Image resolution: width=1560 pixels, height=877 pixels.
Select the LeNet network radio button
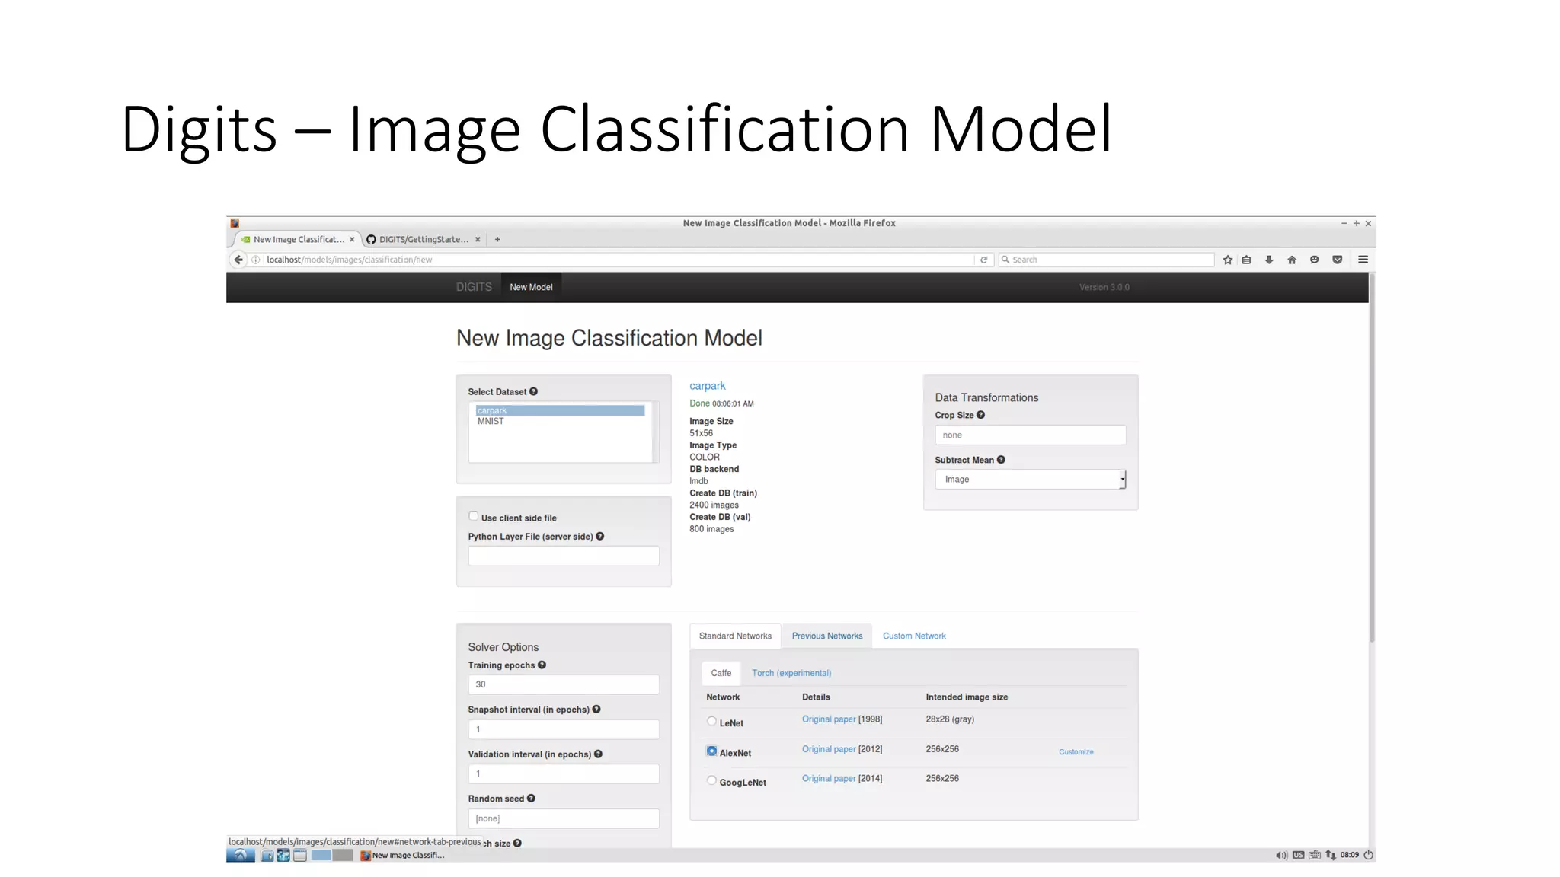(x=711, y=721)
